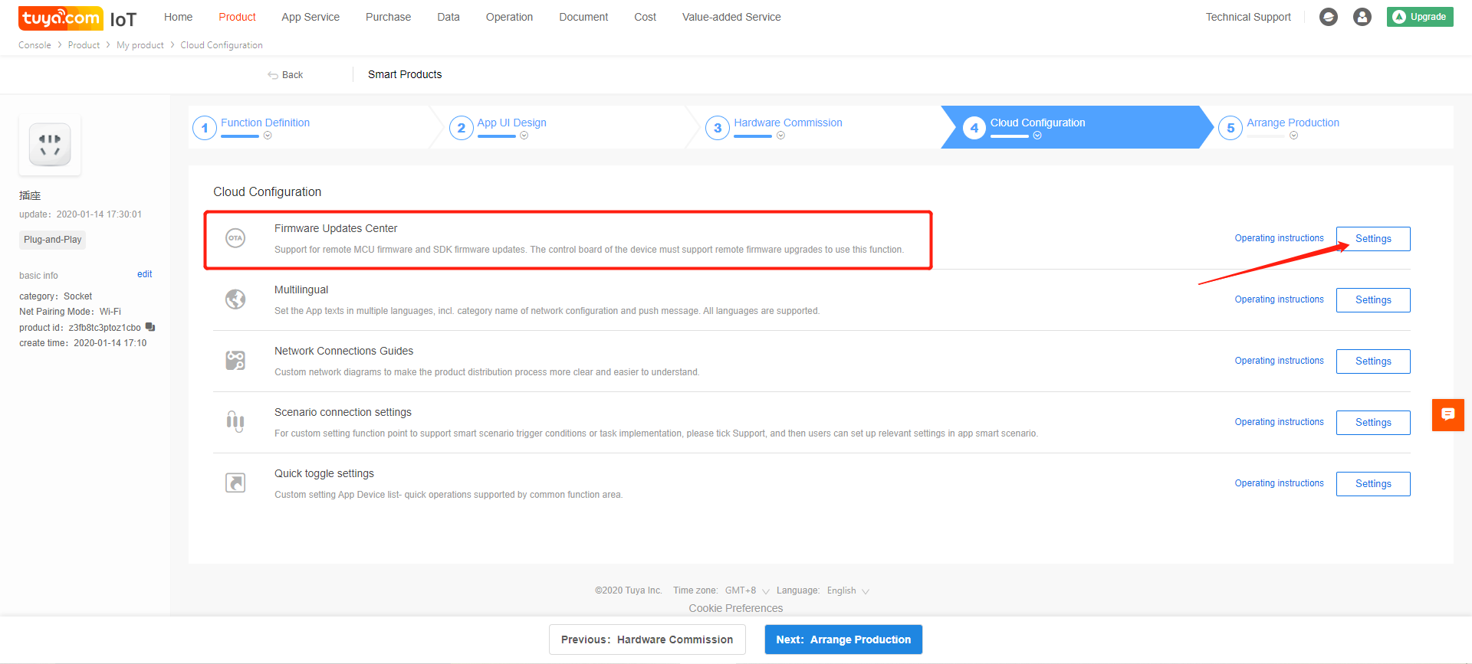1472x664 pixels.
Task: Click the edit link for basic info
Action: coord(144,274)
